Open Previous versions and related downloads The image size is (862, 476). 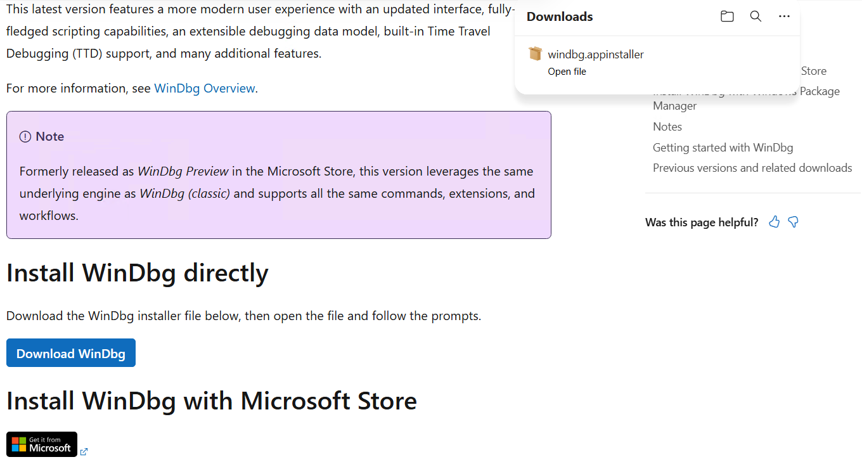pos(752,168)
